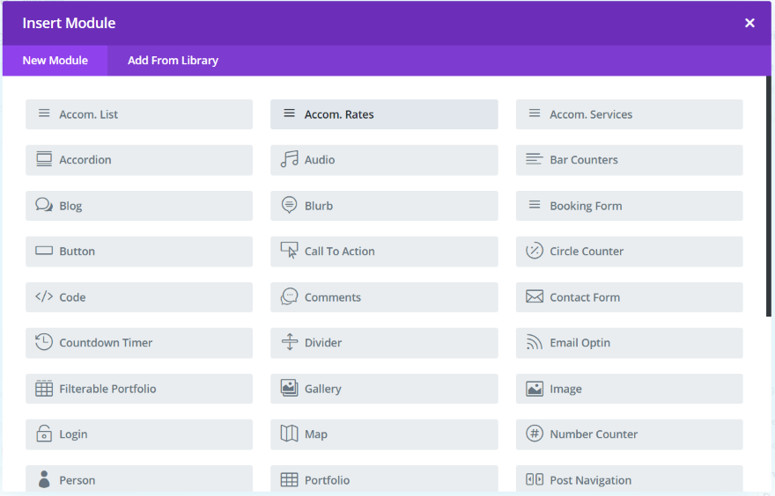Insert the Accom. List module

(139, 114)
